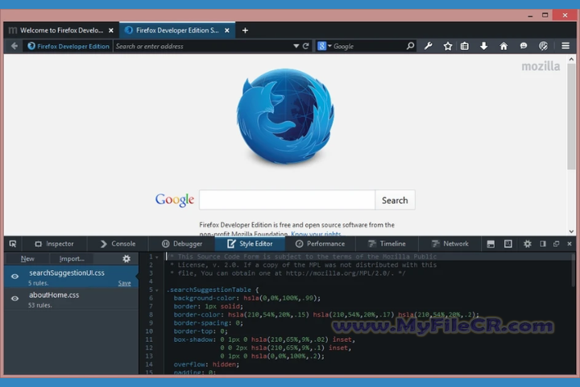Click the Search button on the page
Viewport: 580px width, 387px height.
coord(395,200)
